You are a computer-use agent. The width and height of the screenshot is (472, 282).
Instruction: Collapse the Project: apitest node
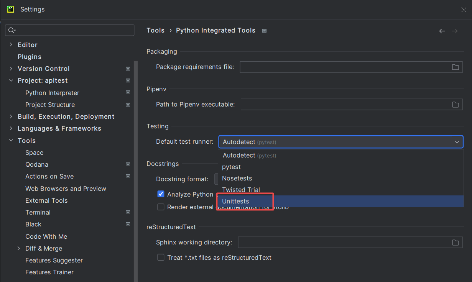[x=11, y=80]
